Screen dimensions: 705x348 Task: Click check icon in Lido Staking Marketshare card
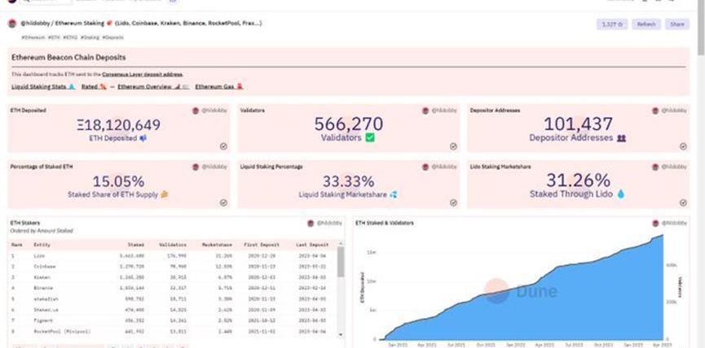[683, 202]
